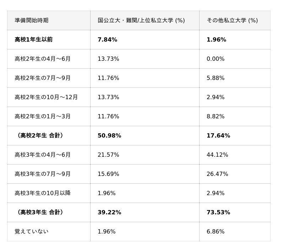Click the 7.84% cell

[x=107, y=40]
